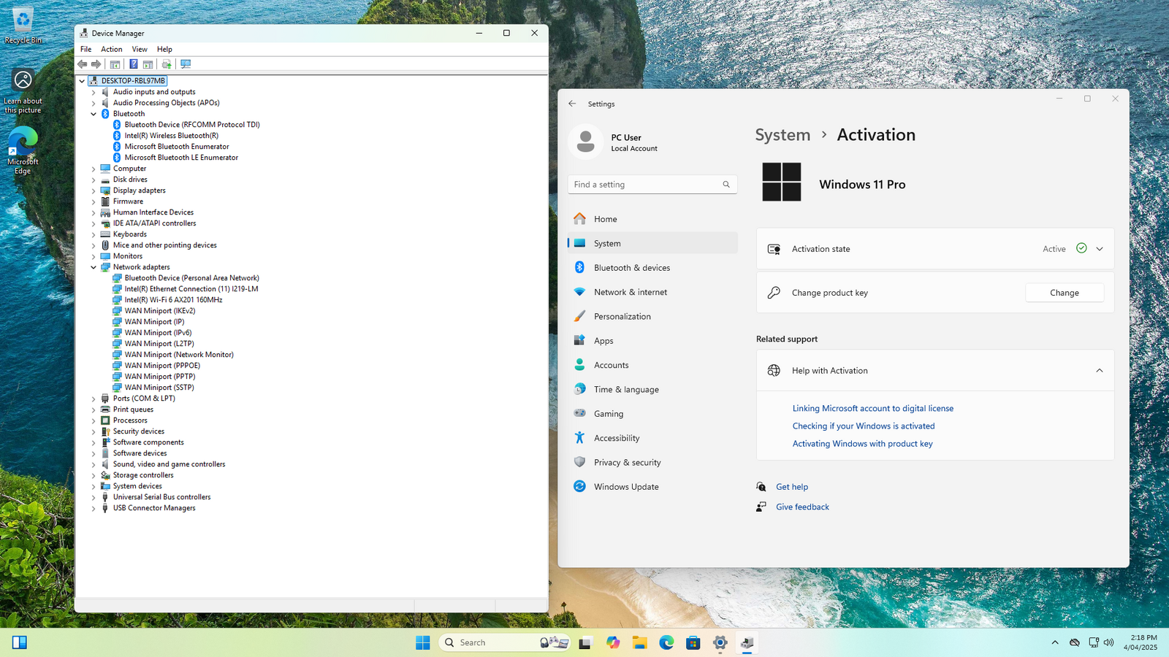Screen dimensions: 1169x657
Task: Open the Windows Start button
Action: pos(423,642)
